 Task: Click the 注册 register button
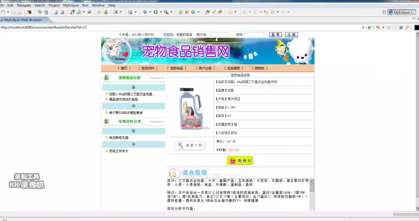click(292, 35)
